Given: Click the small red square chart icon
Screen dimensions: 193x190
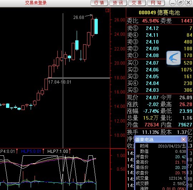Looking at the screenshot, I should (107, 10).
